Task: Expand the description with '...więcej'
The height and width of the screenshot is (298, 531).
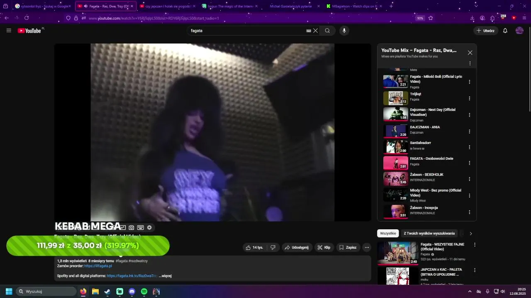Action: [166, 276]
